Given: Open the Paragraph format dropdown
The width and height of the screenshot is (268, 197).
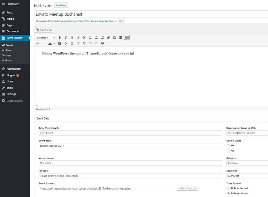Looking at the screenshot, I should tap(46, 38).
